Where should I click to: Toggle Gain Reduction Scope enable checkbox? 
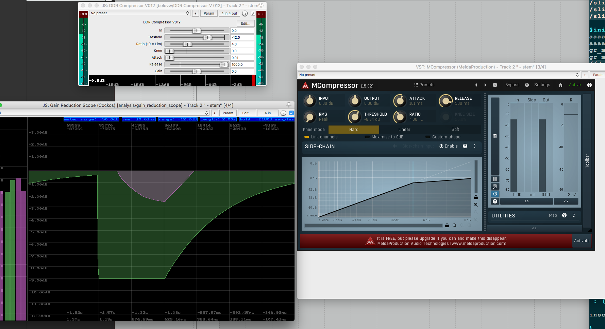[x=291, y=113]
